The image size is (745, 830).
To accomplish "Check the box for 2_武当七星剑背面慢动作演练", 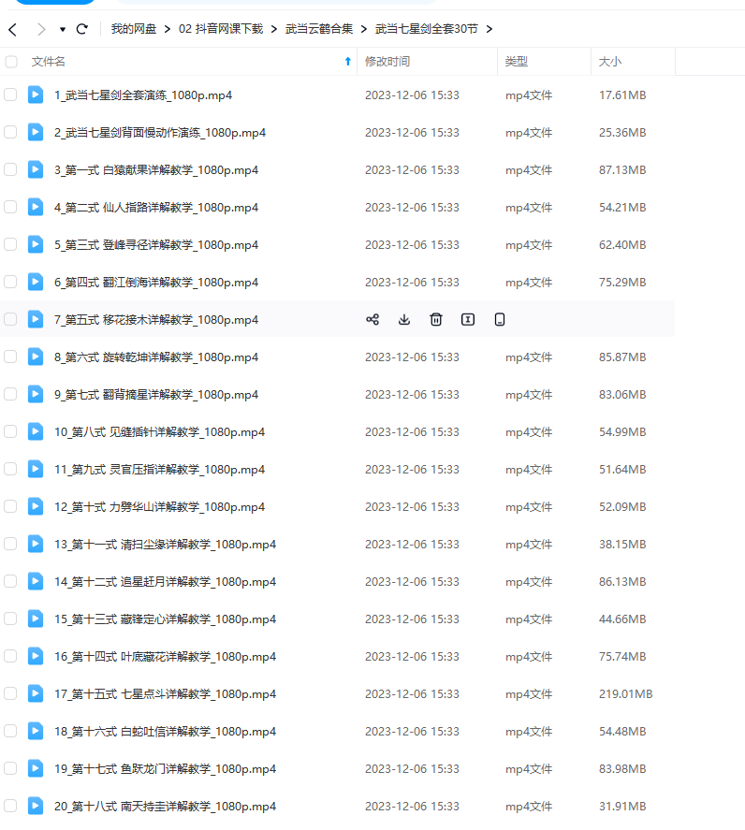I will [10, 132].
